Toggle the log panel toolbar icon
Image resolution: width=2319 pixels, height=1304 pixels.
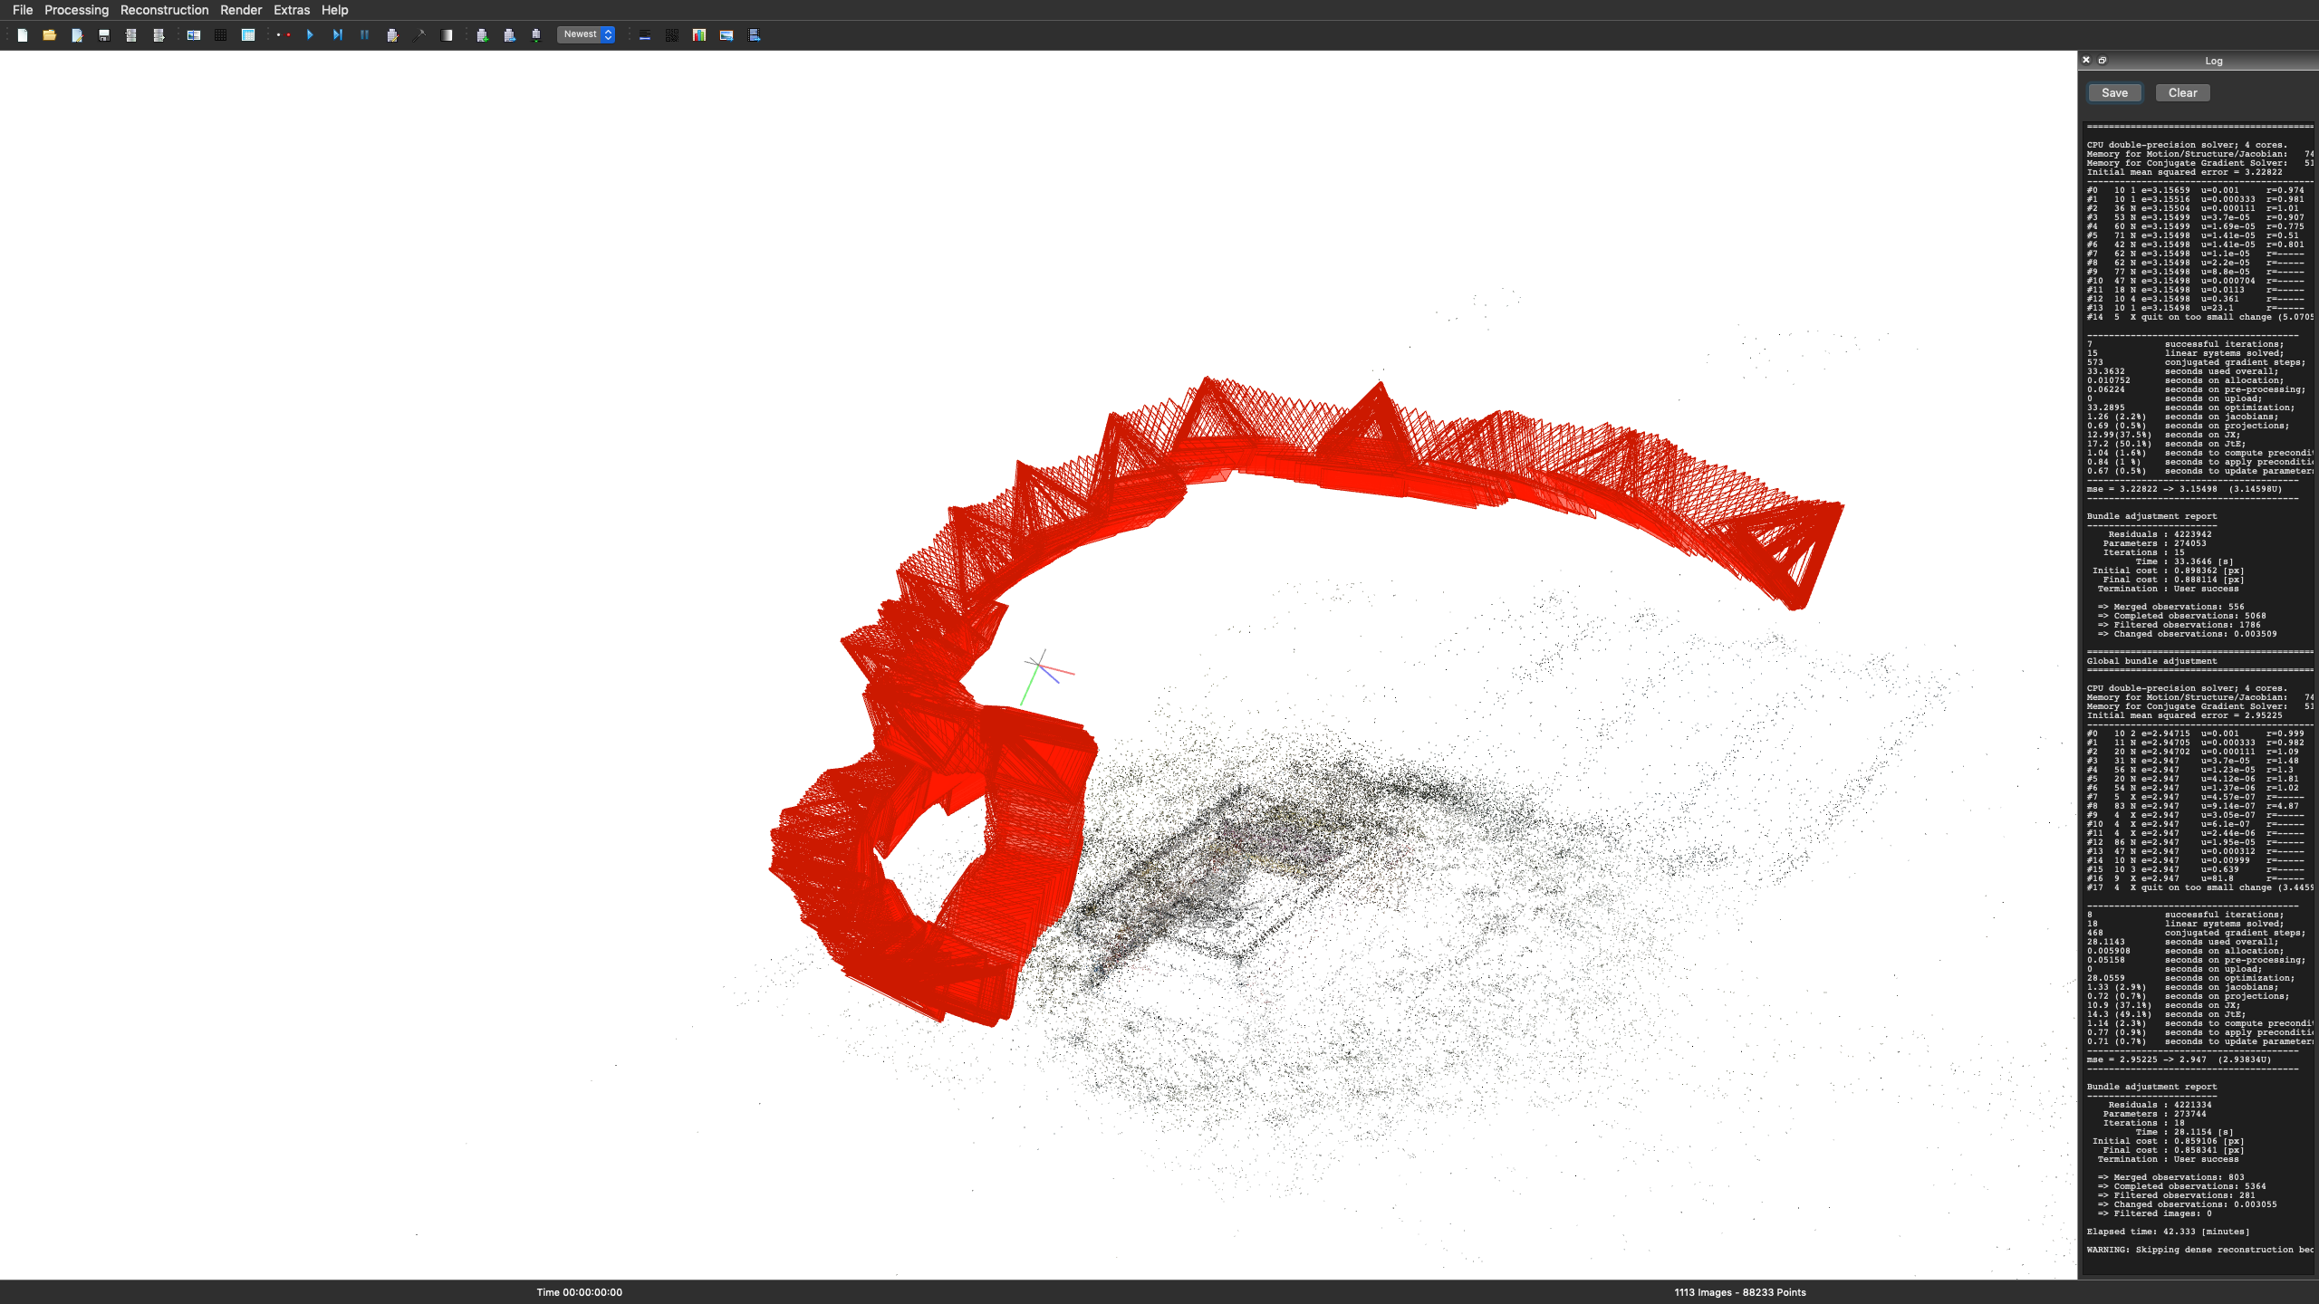(x=645, y=35)
